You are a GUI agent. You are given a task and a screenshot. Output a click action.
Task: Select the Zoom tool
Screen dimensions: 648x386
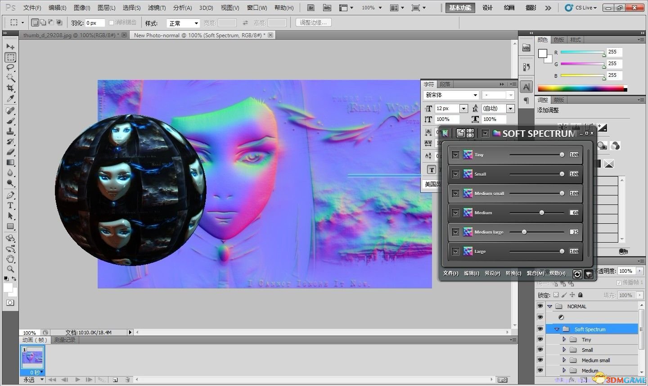coord(10,269)
